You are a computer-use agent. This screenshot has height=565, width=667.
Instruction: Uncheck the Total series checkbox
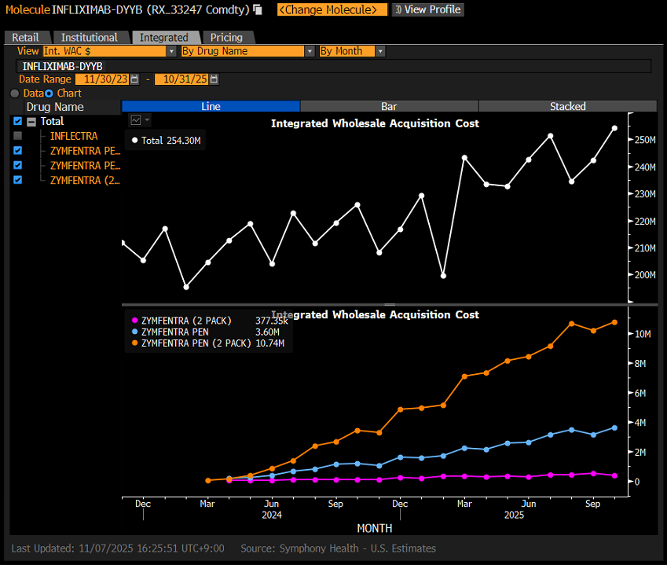(17, 121)
